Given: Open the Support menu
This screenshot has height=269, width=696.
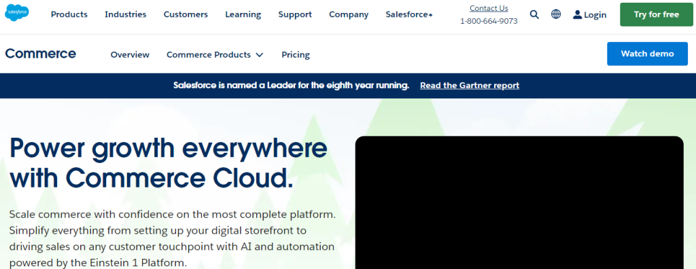Looking at the screenshot, I should pyautogui.click(x=295, y=14).
